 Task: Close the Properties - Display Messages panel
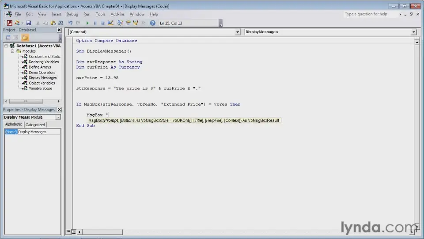tap(59, 109)
